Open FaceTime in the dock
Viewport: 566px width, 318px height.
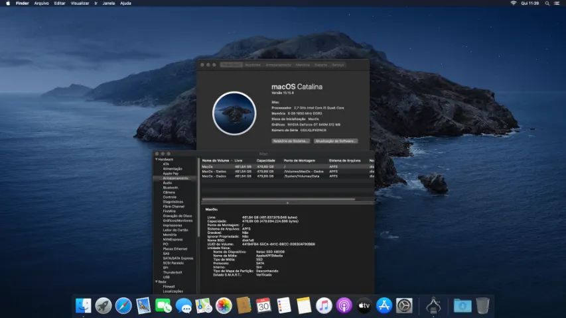coord(163,305)
